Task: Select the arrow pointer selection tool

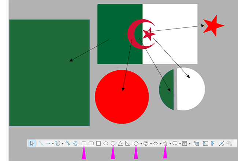Action: point(32,143)
